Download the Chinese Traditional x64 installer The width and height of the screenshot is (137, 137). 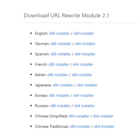click(104, 126)
